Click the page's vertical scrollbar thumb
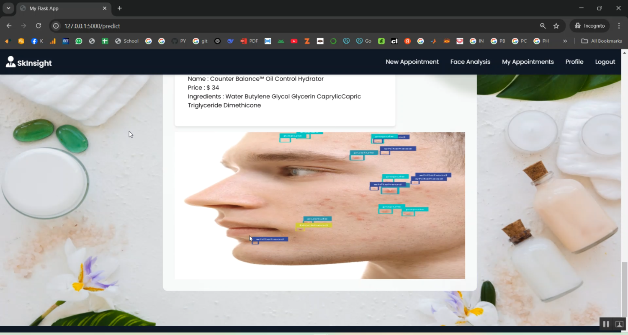628x335 pixels. click(x=624, y=289)
